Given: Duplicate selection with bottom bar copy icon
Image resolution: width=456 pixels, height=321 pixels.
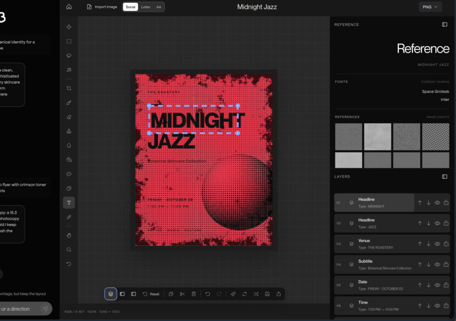Looking at the screenshot, I should [171, 294].
